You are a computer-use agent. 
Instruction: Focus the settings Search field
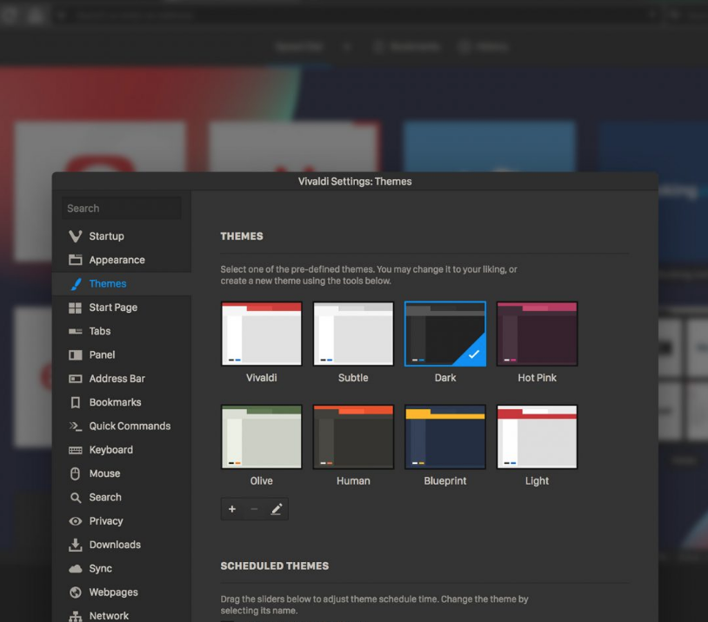[122, 208]
